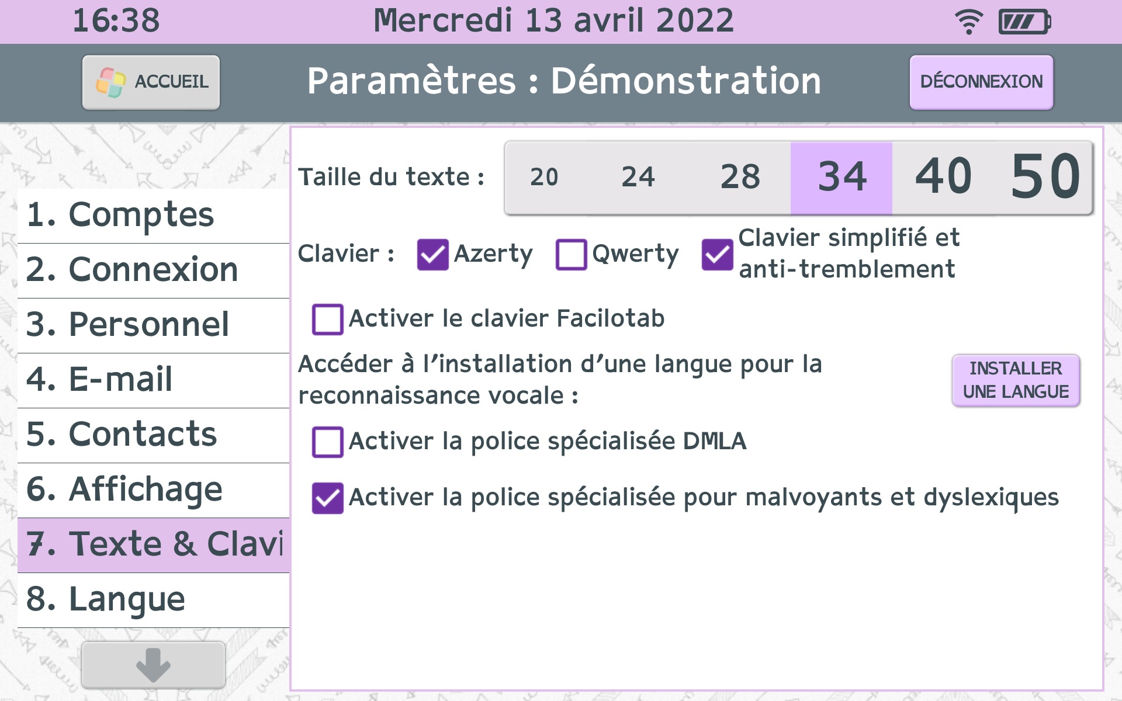1122x701 pixels.
Task: Tap the battery indicator icon
Action: click(x=1025, y=22)
